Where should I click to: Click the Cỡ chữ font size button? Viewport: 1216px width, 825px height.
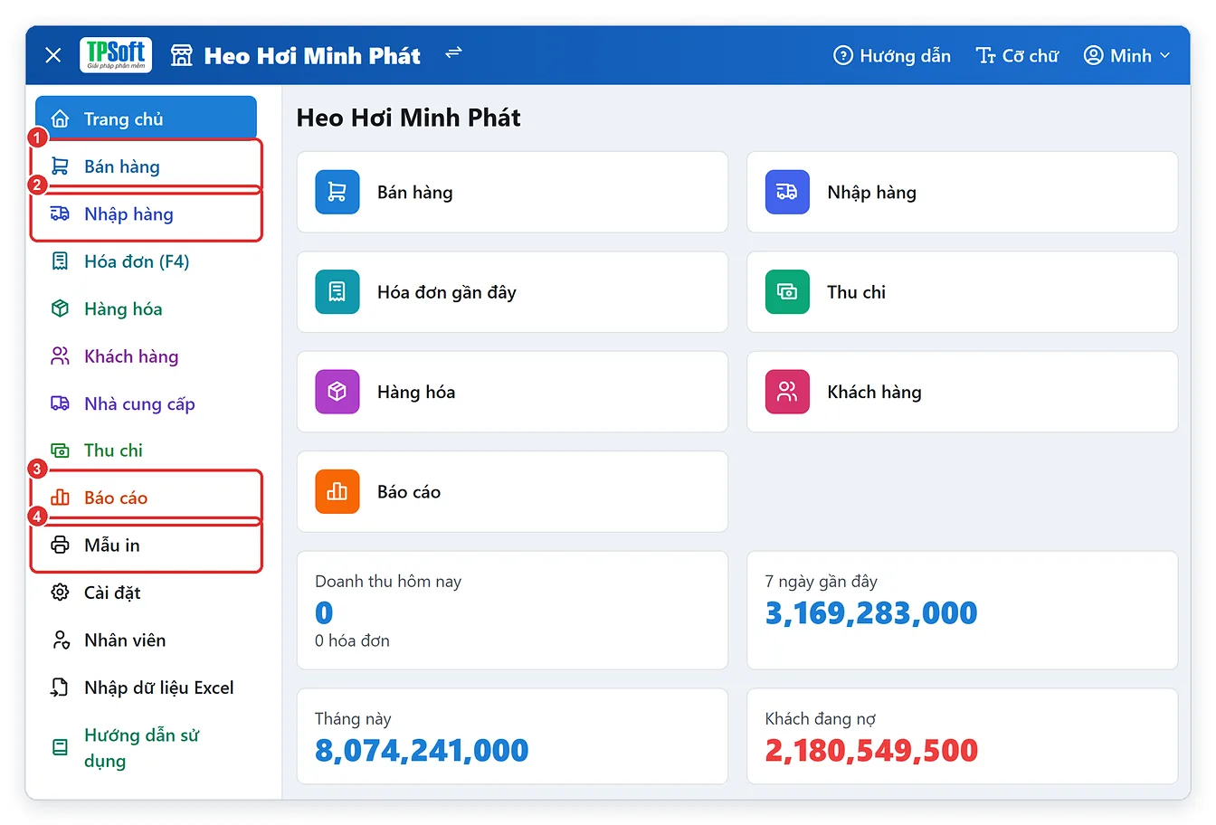1017,56
